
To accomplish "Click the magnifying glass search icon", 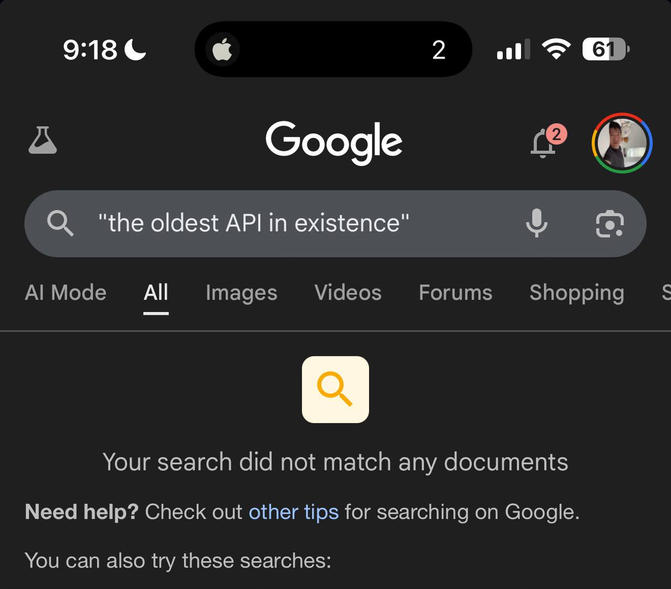I will tap(60, 224).
